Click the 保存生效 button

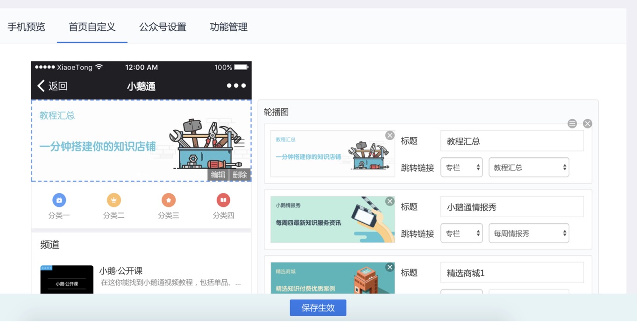point(318,308)
